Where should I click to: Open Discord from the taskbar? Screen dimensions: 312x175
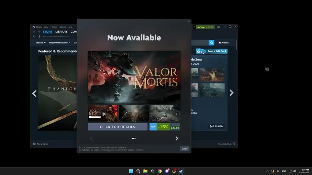point(167,171)
